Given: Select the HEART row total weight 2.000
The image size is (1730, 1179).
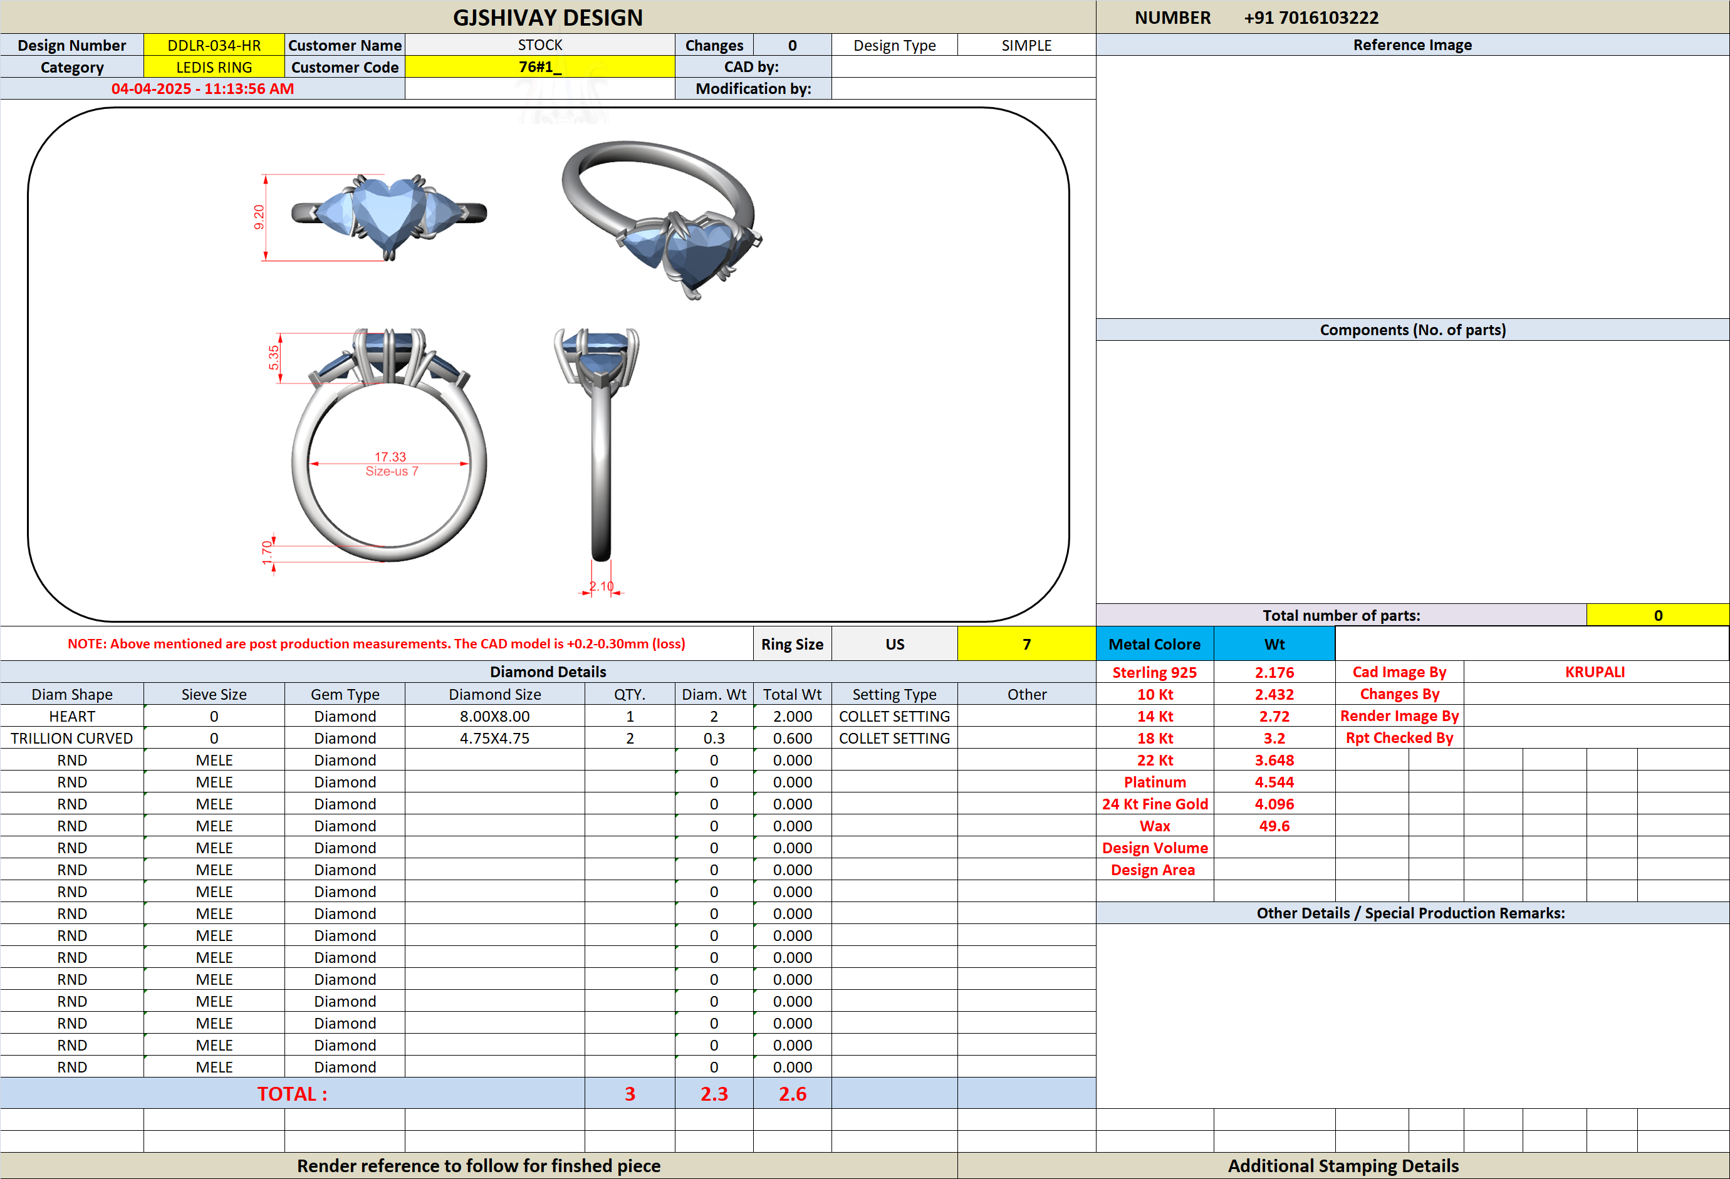Looking at the screenshot, I should click(792, 716).
